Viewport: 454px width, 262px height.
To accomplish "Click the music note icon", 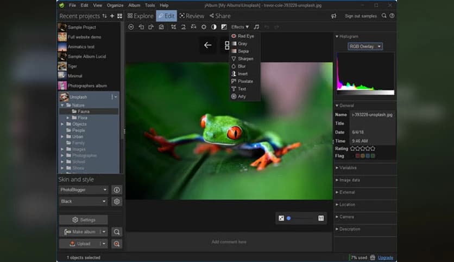I will (256, 27).
